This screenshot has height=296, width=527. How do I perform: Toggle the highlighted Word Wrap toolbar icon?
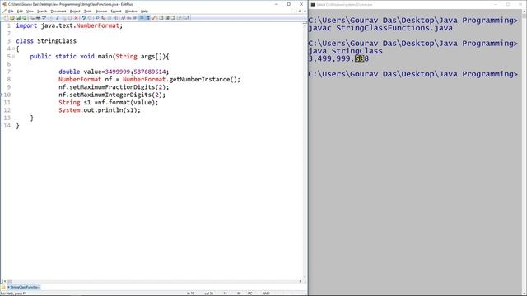coord(142,18)
